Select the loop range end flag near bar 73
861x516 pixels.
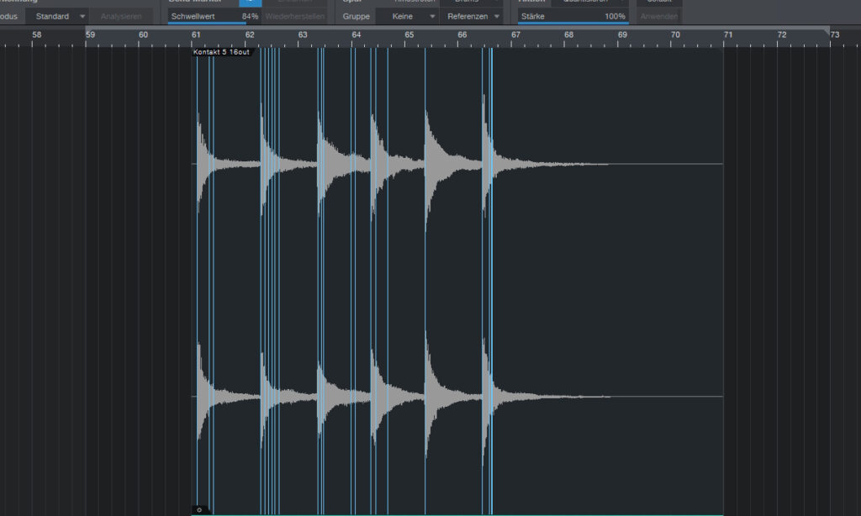[x=829, y=34]
